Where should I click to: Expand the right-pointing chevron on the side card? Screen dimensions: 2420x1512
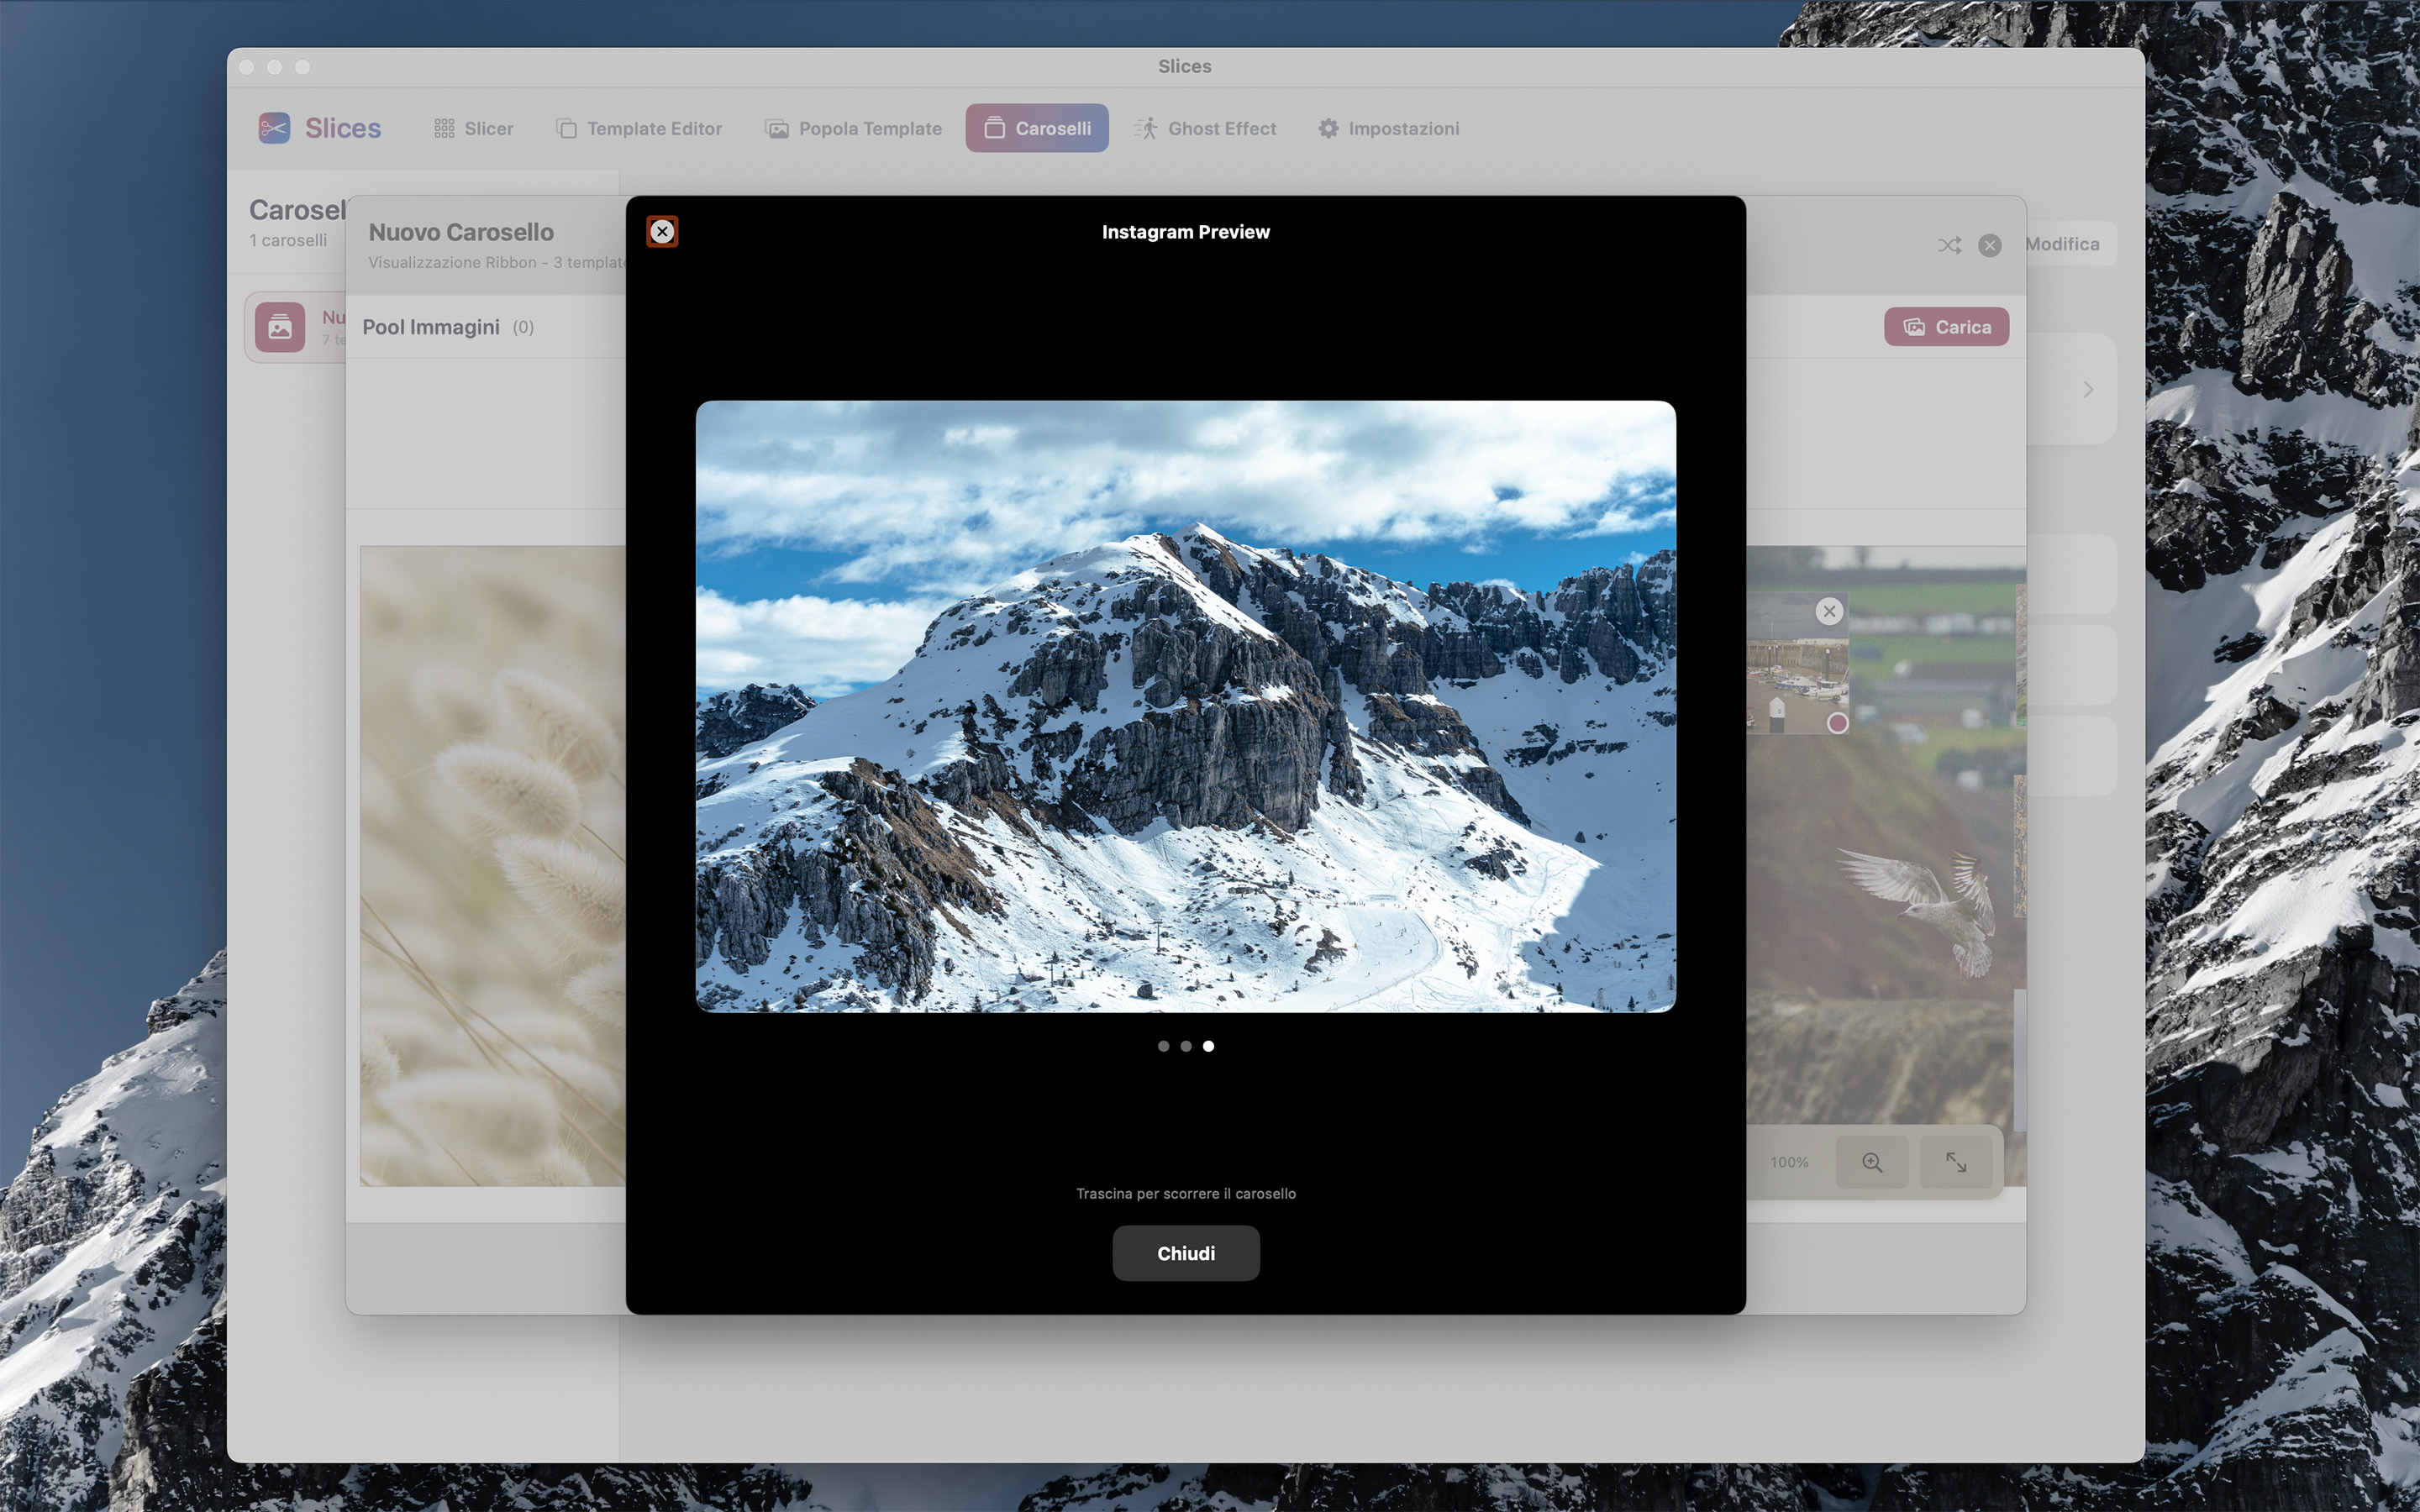[x=2088, y=389]
